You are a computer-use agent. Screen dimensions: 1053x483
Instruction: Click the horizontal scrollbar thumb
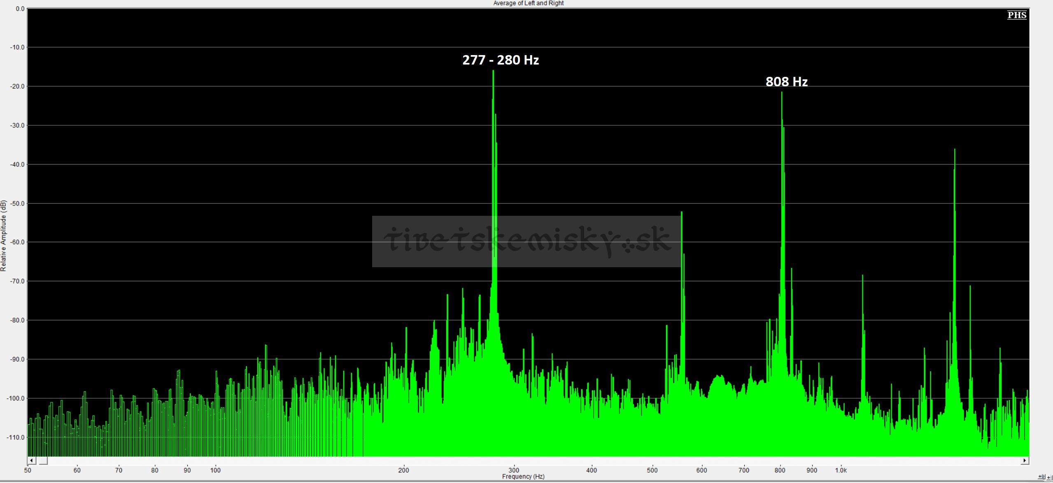(43, 460)
